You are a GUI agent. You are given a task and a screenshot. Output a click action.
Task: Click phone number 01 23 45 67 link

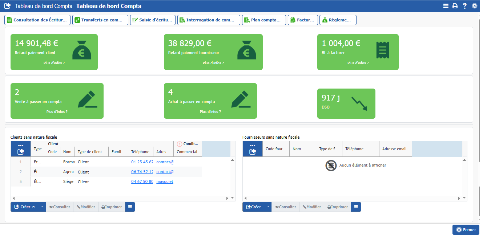point(142,162)
